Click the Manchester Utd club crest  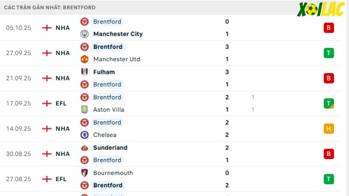[84, 59]
